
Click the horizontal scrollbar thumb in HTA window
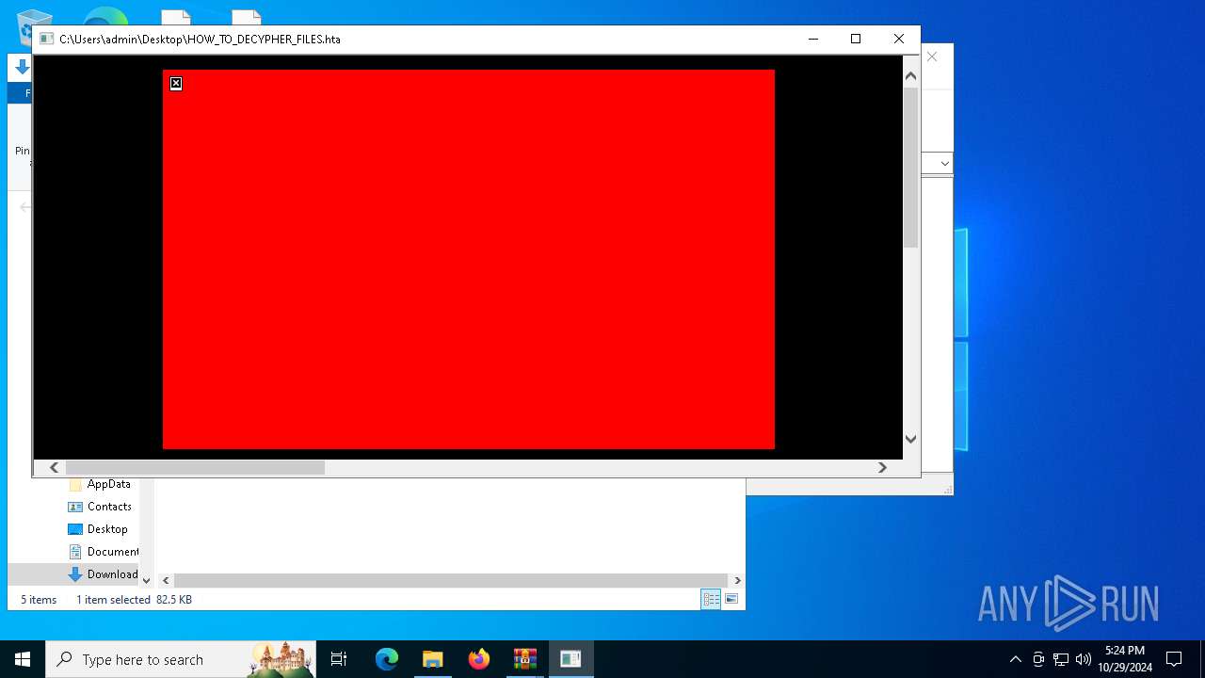point(195,467)
